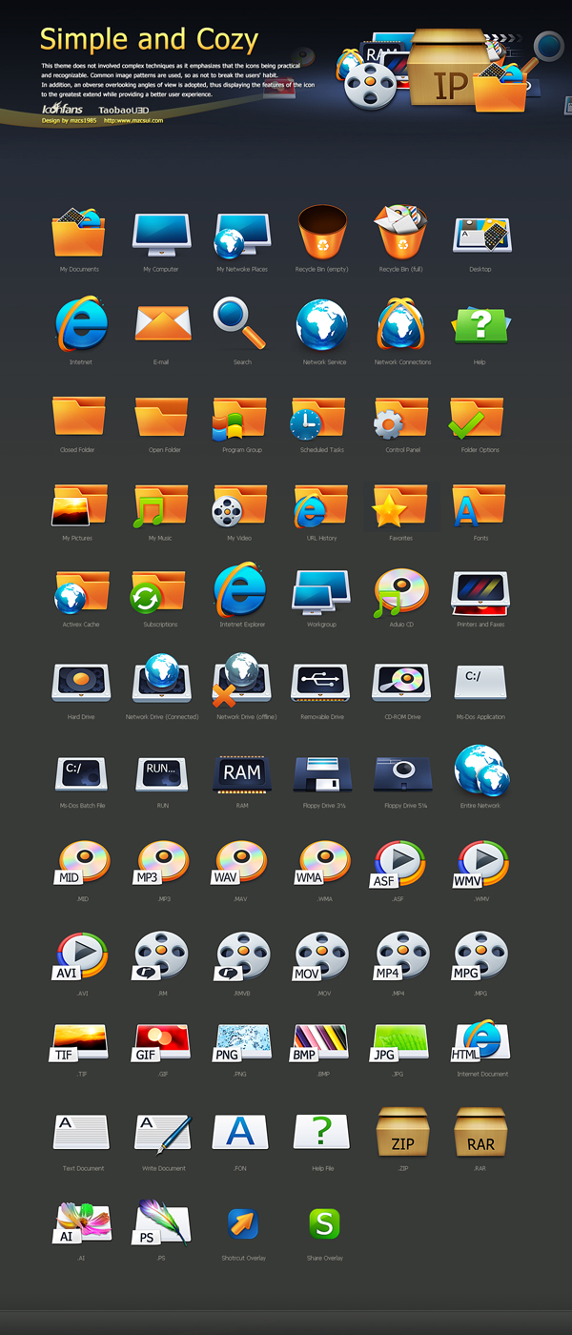Open the CD-ROM Drive icon
Screen dimensions: 572x1335
pos(401,683)
